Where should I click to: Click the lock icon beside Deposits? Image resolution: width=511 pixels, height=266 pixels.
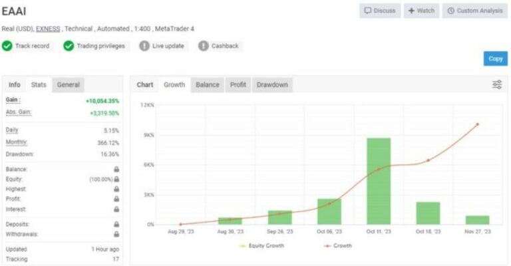116,225
